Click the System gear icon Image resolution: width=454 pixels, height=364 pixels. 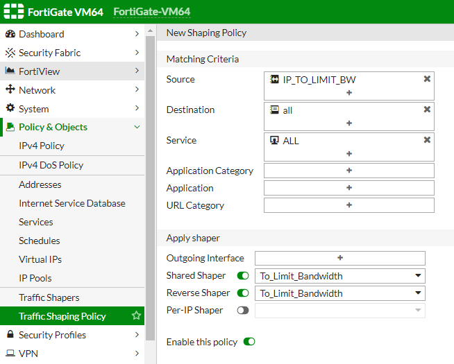pos(10,108)
